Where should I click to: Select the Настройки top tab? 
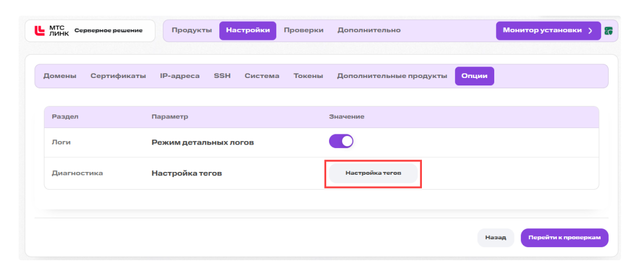(x=248, y=31)
